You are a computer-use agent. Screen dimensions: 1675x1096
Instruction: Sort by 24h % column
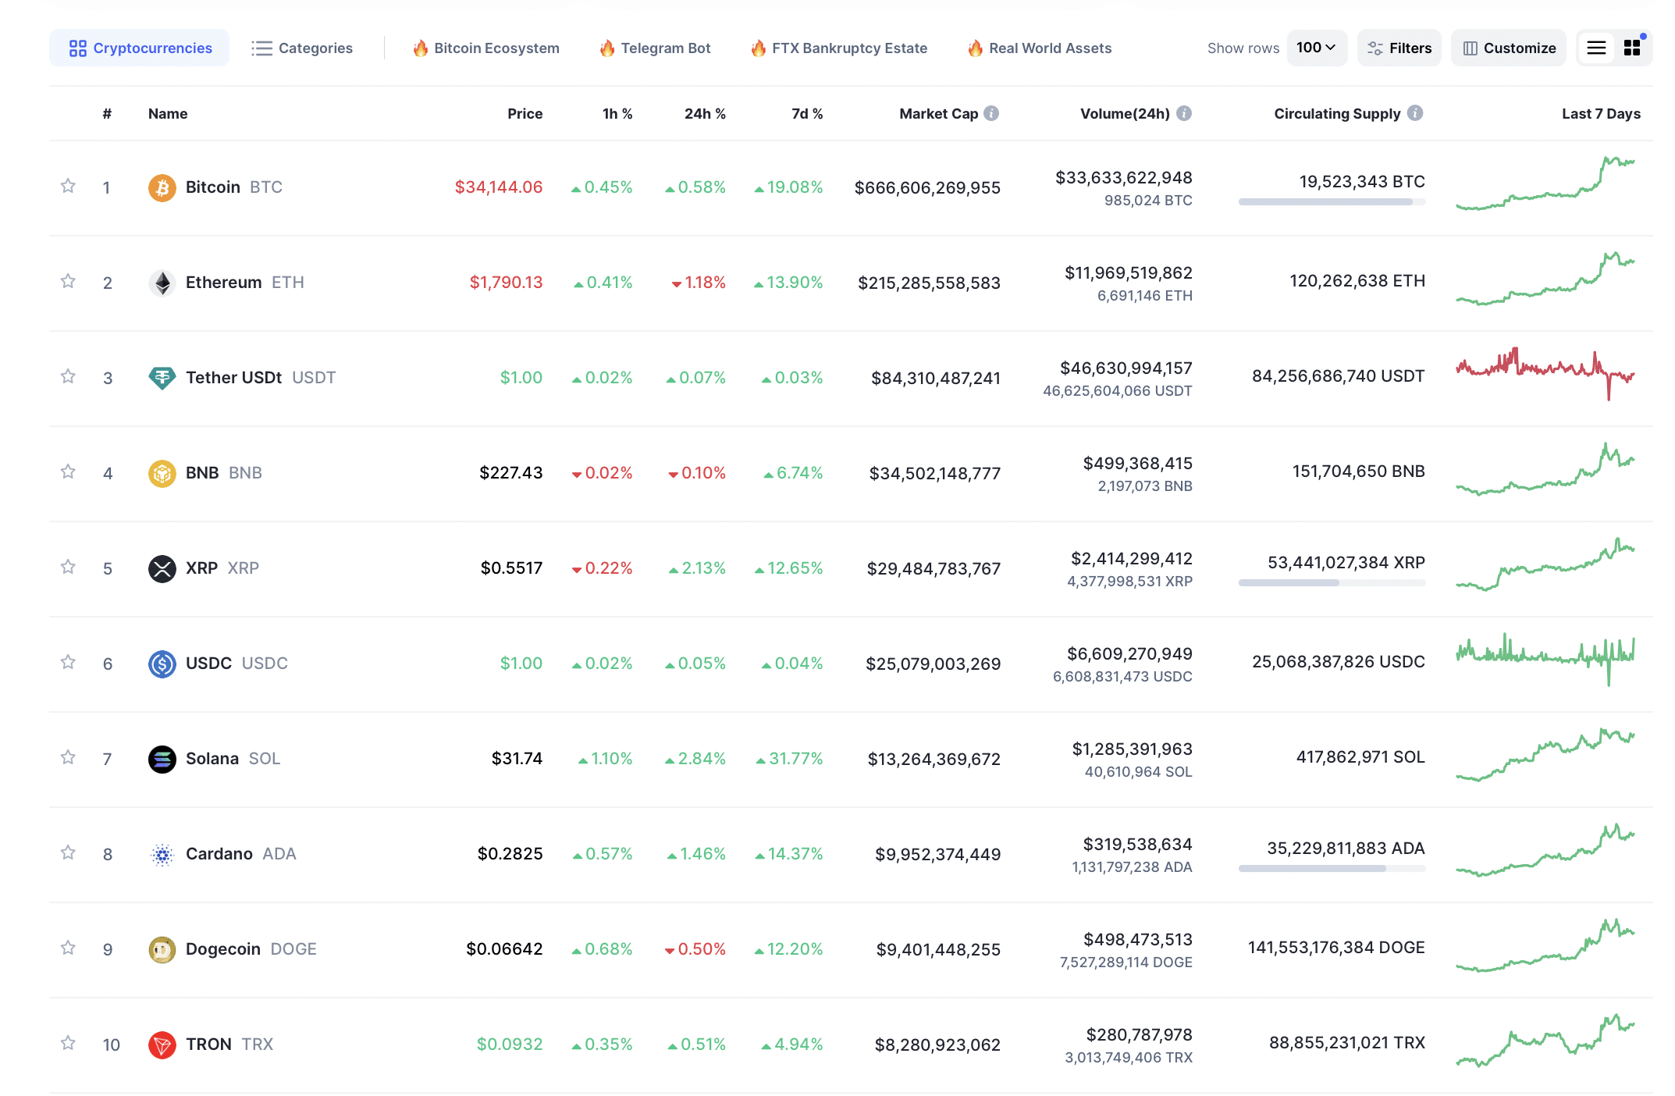[x=705, y=114]
